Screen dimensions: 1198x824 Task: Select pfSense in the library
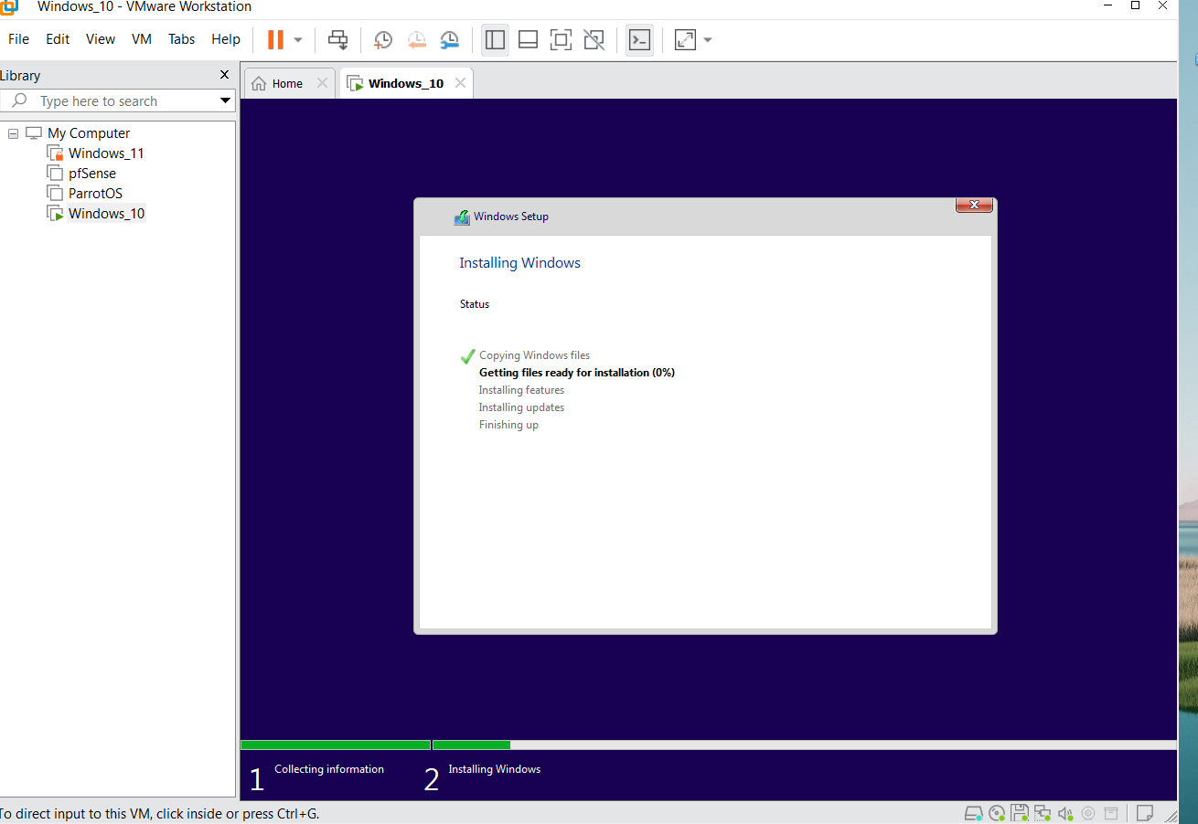tap(92, 174)
